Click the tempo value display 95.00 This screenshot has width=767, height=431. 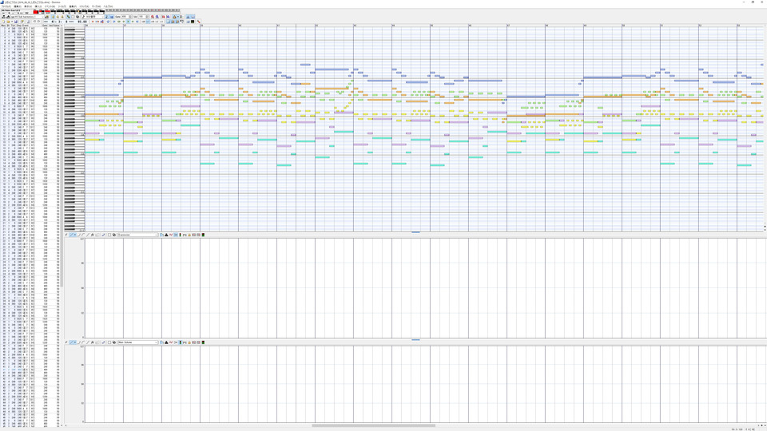point(82,22)
